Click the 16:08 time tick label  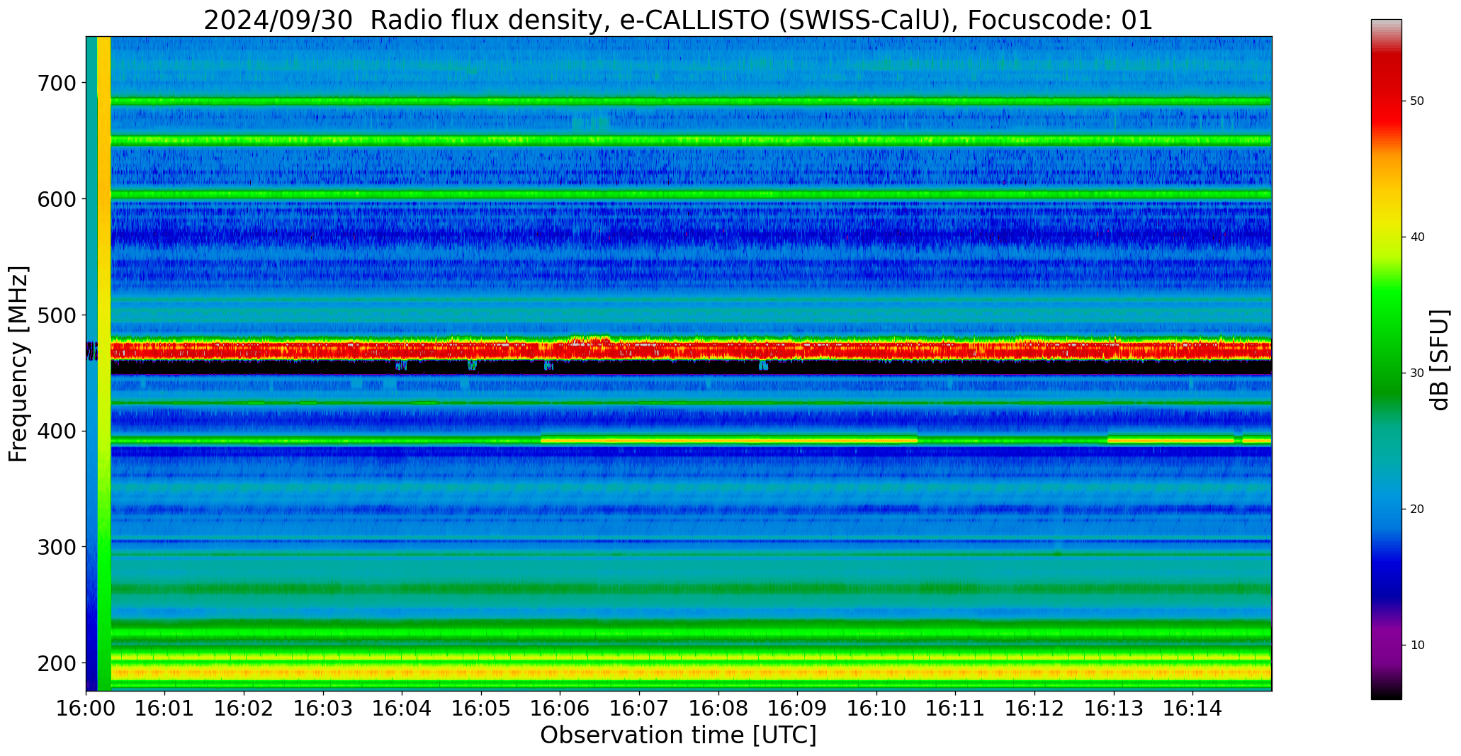tap(718, 708)
